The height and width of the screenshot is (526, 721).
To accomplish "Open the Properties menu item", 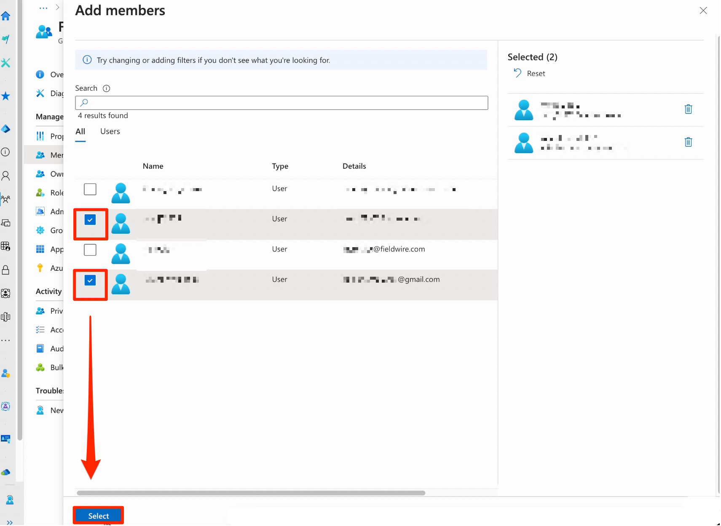I will 49,136.
